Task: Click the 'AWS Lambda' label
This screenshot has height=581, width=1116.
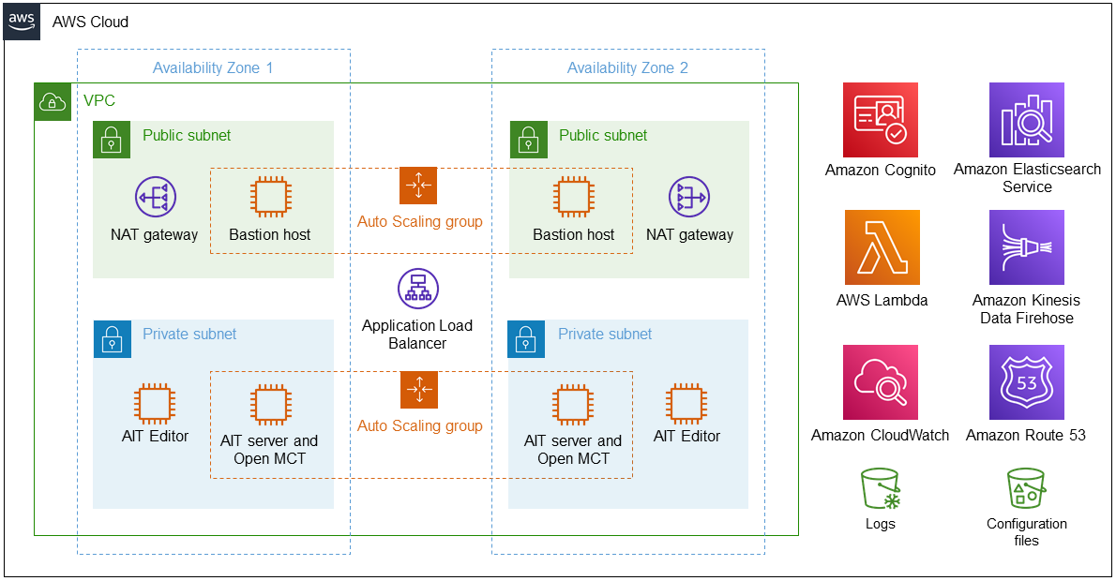Action: pyautogui.click(x=882, y=300)
